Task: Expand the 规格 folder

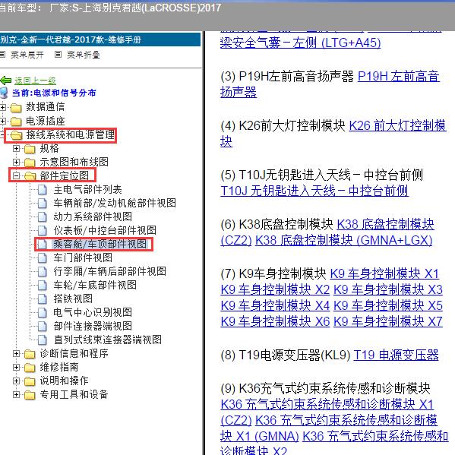Action: (16, 149)
